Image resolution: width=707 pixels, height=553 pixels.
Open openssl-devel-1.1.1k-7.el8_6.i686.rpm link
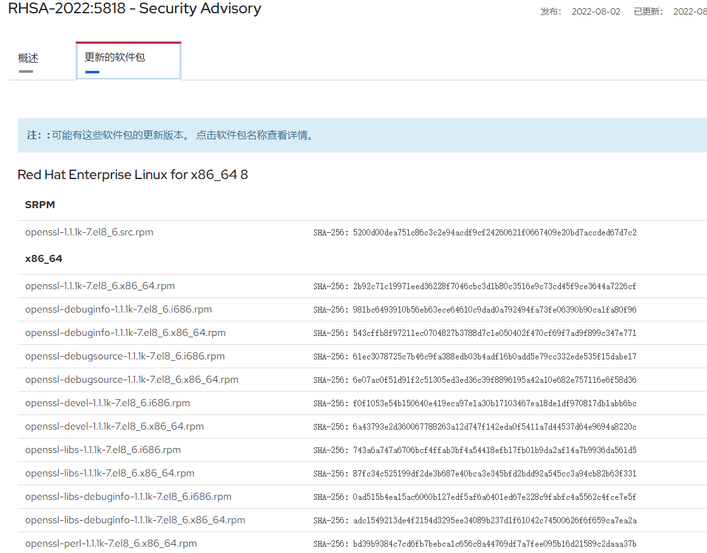pos(108,403)
